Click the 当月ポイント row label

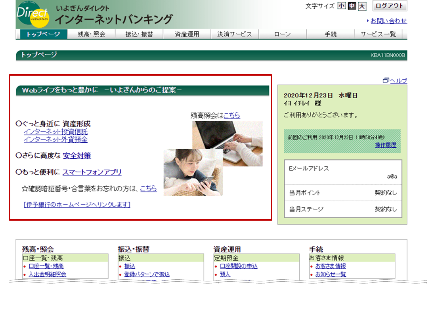304,193
